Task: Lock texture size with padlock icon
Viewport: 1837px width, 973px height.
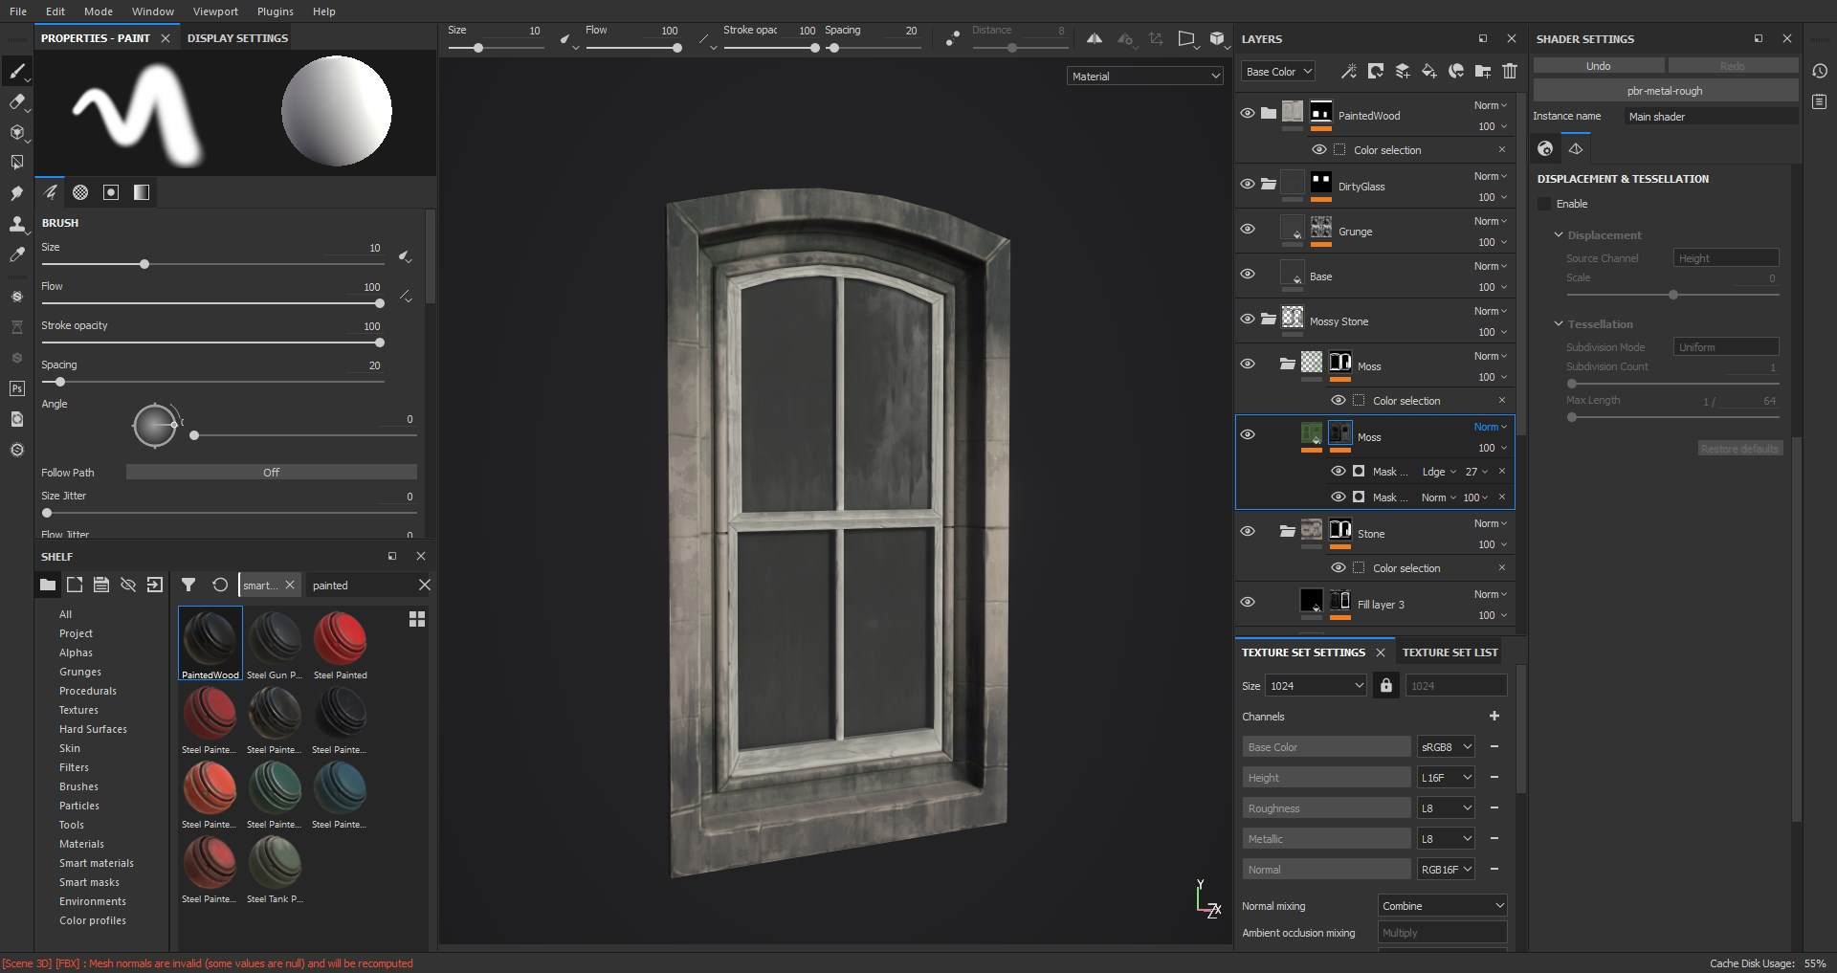Action: (1385, 685)
